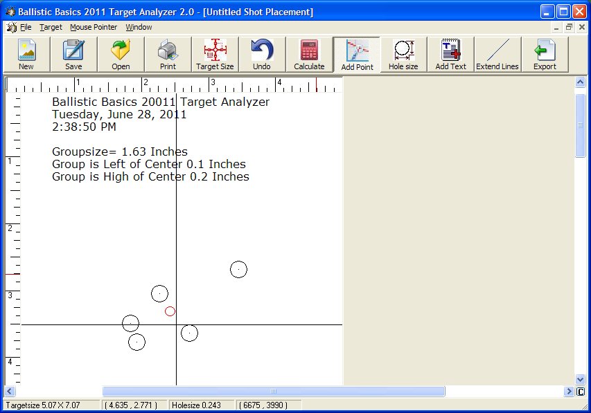Click the horizontal scrollbar thumb
591x413 pixels.
(274, 391)
